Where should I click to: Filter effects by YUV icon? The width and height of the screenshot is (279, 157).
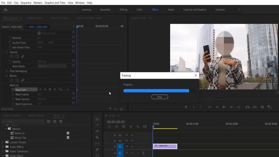pos(61,122)
